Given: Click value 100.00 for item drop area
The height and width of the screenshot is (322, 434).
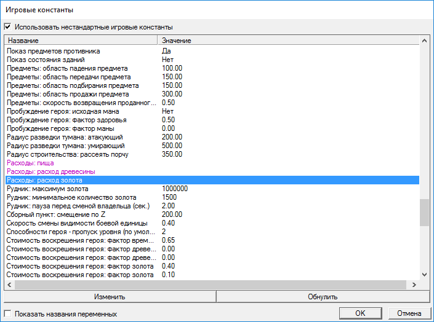Looking at the screenshot, I should pyautogui.click(x=172, y=68).
